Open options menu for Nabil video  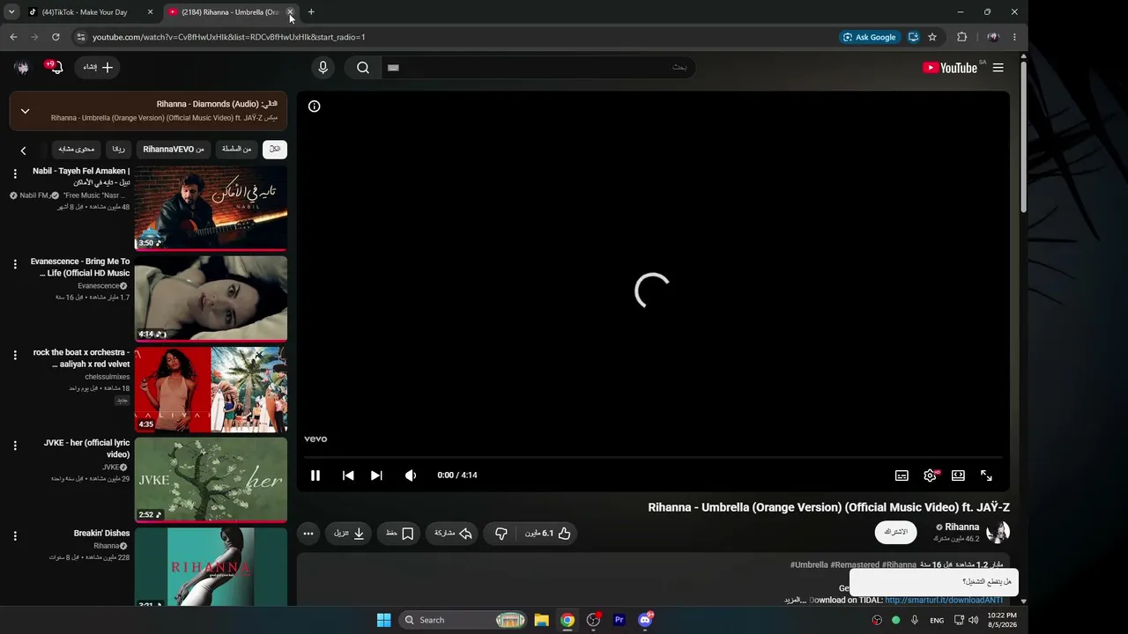[x=15, y=174]
